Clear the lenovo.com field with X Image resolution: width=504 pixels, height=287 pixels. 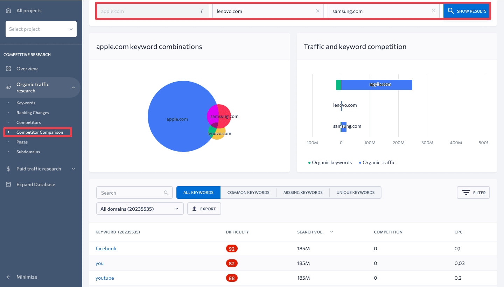click(x=318, y=11)
